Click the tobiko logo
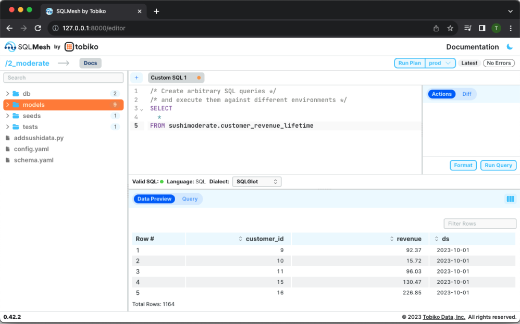The image size is (520, 324). point(82,47)
